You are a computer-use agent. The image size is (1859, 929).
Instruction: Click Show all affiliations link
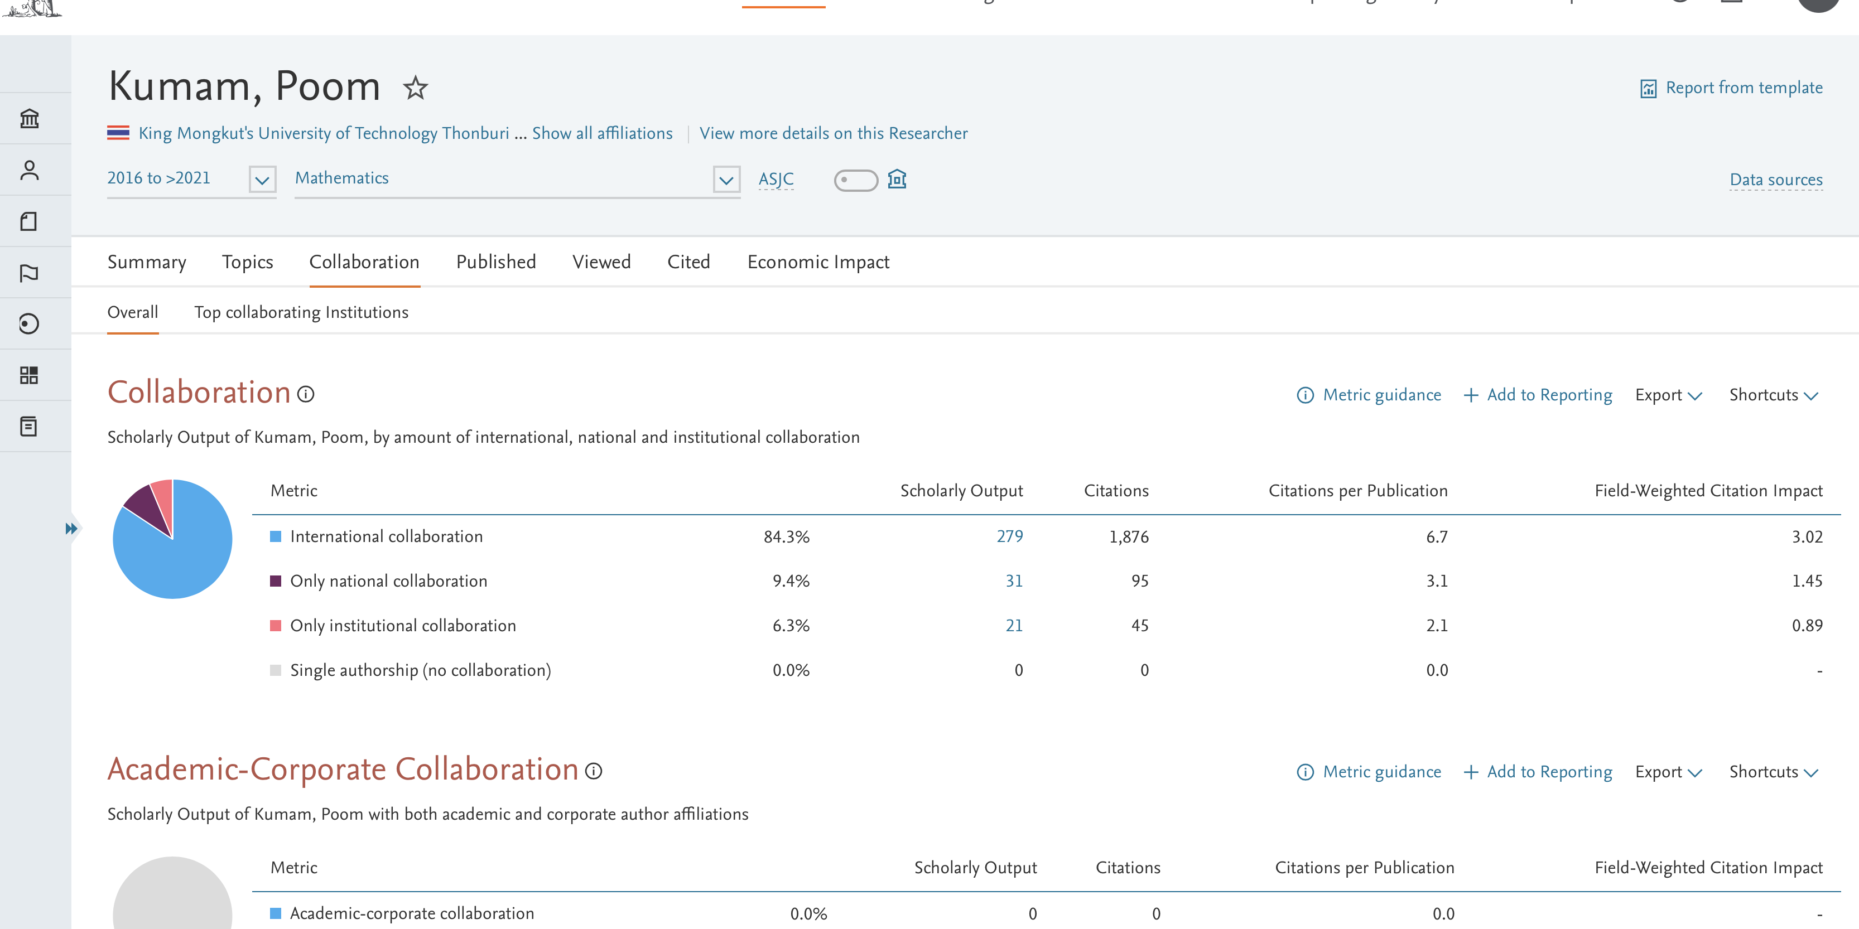click(x=602, y=133)
